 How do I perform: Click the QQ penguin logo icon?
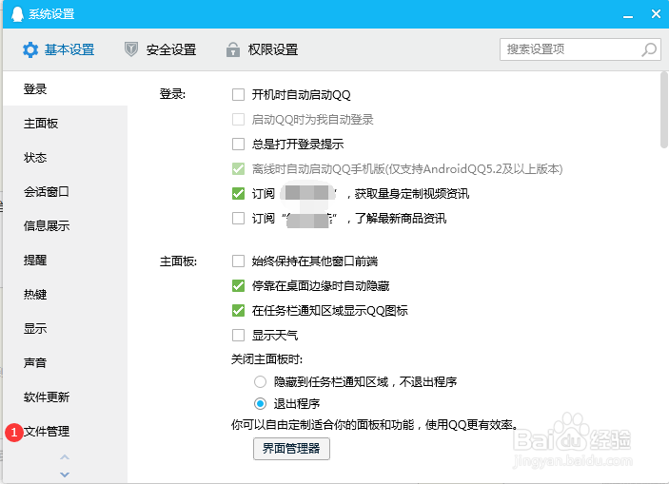[x=17, y=14]
